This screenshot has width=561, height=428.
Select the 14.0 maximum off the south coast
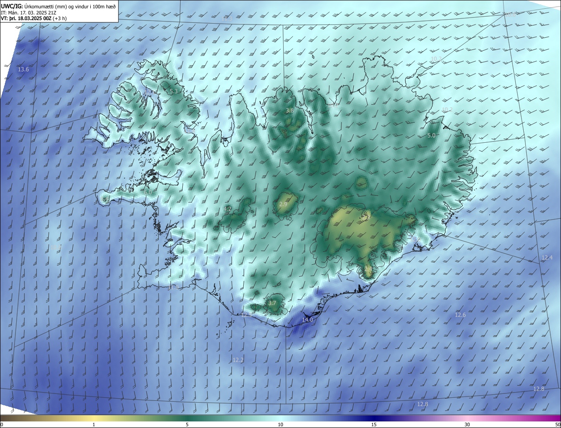[308, 320]
